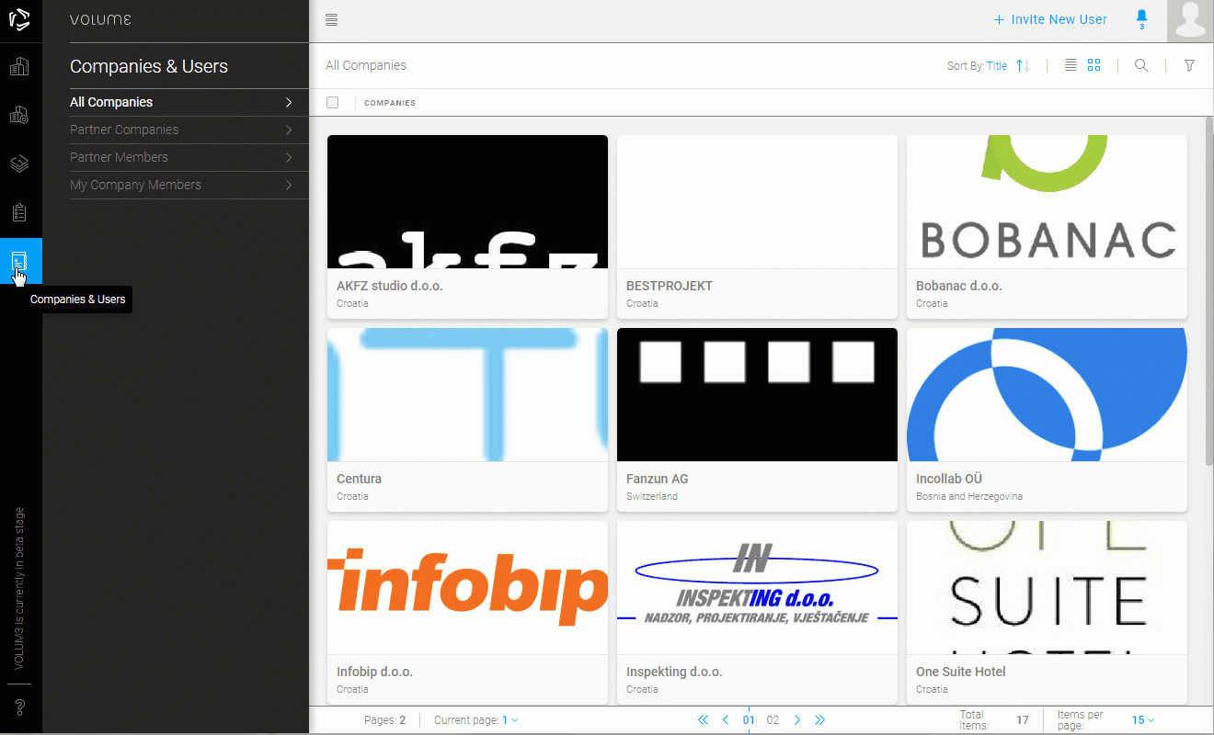Screen dimensions: 1214x735
Task: Open the Sort By Title dropdown
Action: 997,66
